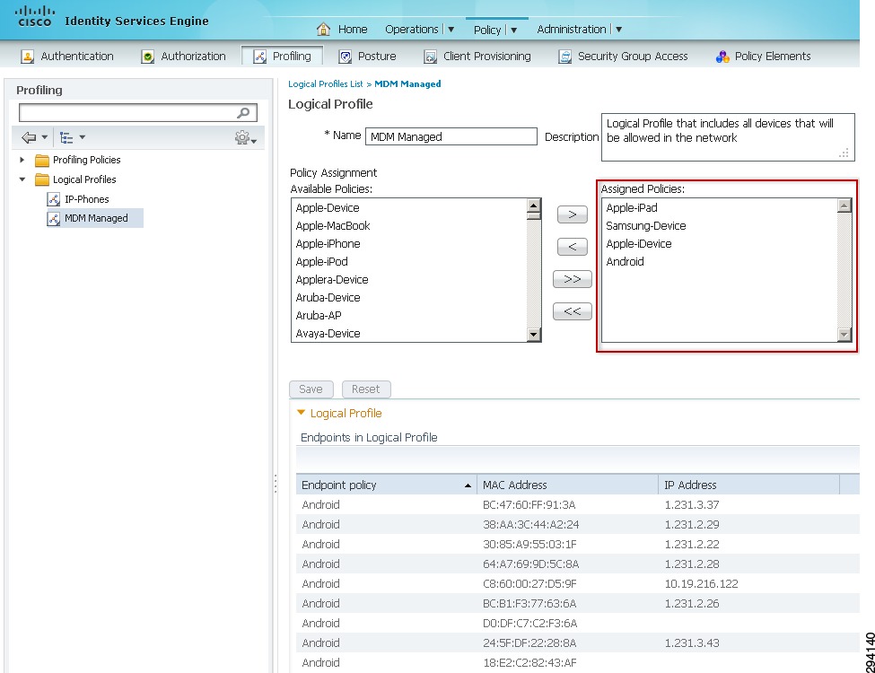Click the IP-Phones profile icon
Image resolution: width=875 pixels, height=673 pixels.
click(54, 199)
